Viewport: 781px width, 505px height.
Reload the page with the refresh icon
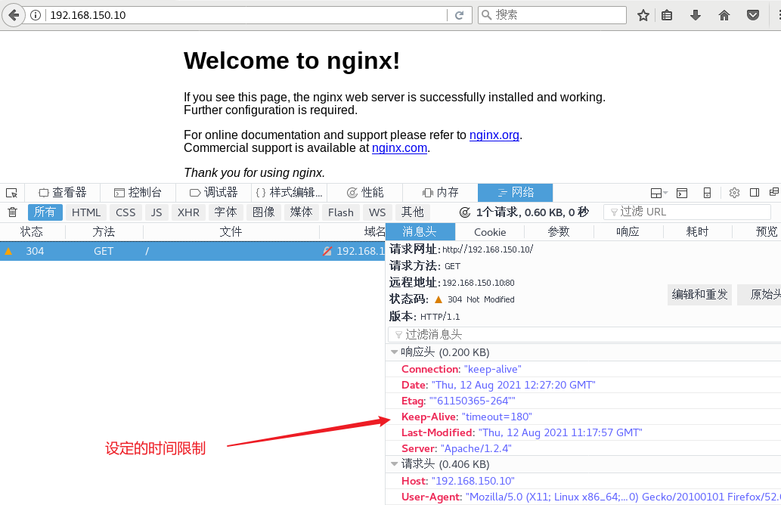coord(459,15)
